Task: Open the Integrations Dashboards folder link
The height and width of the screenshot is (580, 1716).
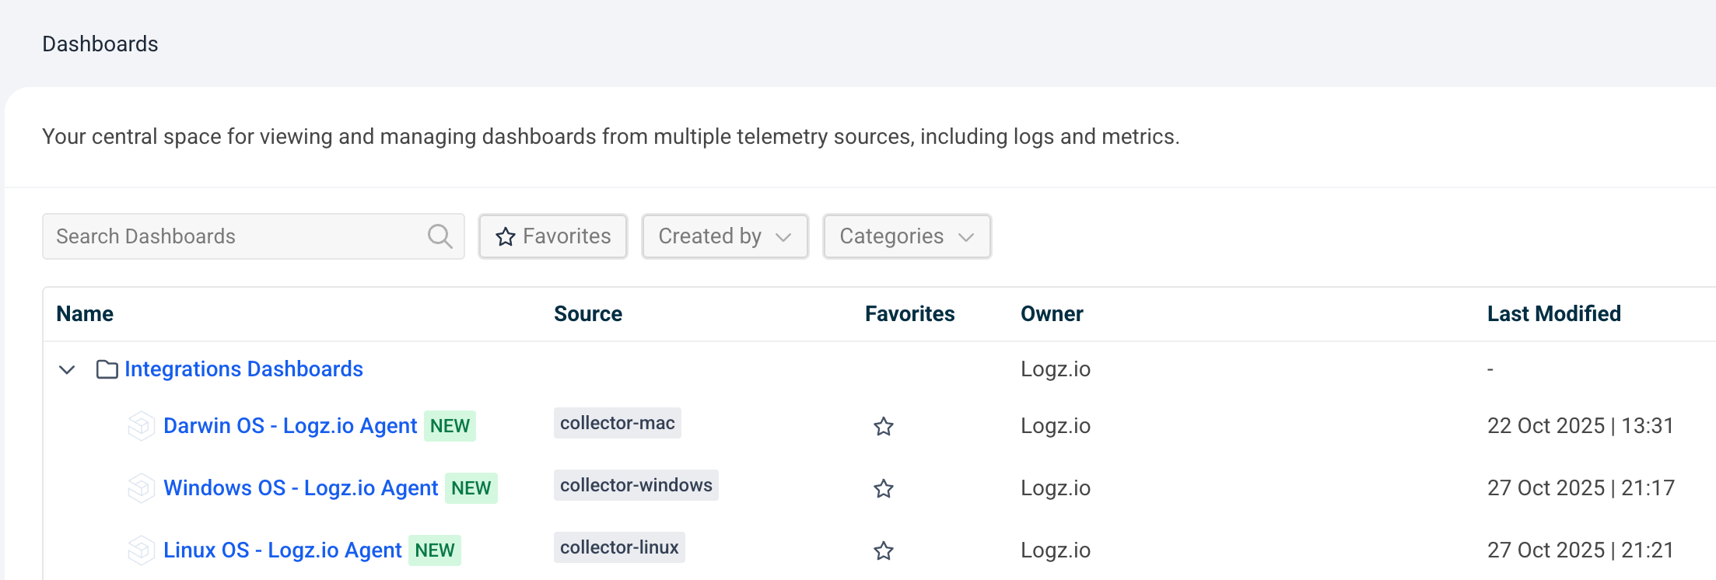Action: tap(243, 369)
